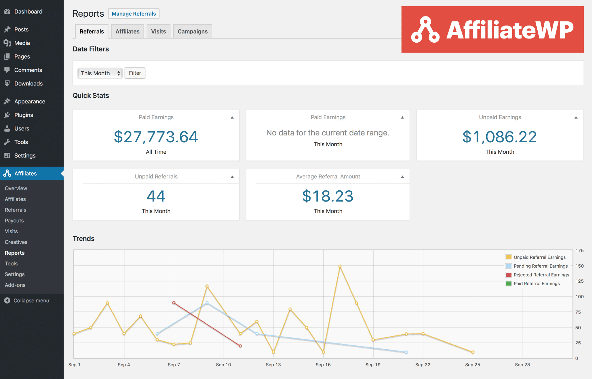Click the Sep 13 axis label
592x379 pixels.
click(x=273, y=365)
